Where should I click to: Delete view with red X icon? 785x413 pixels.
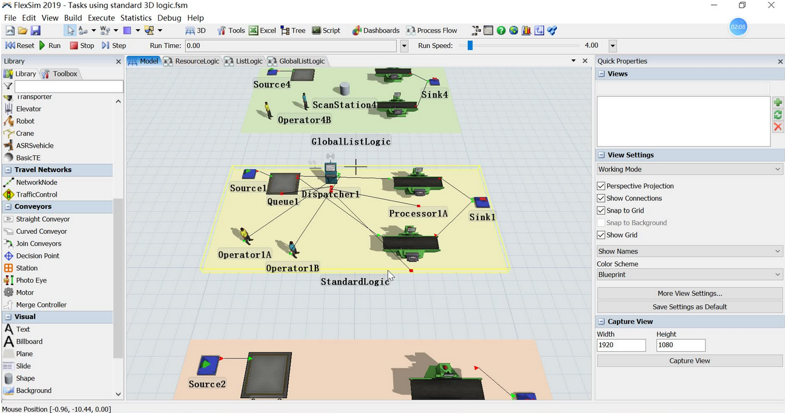click(x=778, y=127)
